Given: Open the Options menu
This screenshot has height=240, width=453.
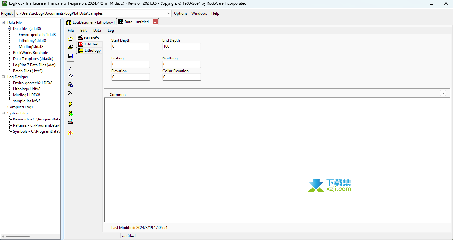Looking at the screenshot, I should (181, 13).
